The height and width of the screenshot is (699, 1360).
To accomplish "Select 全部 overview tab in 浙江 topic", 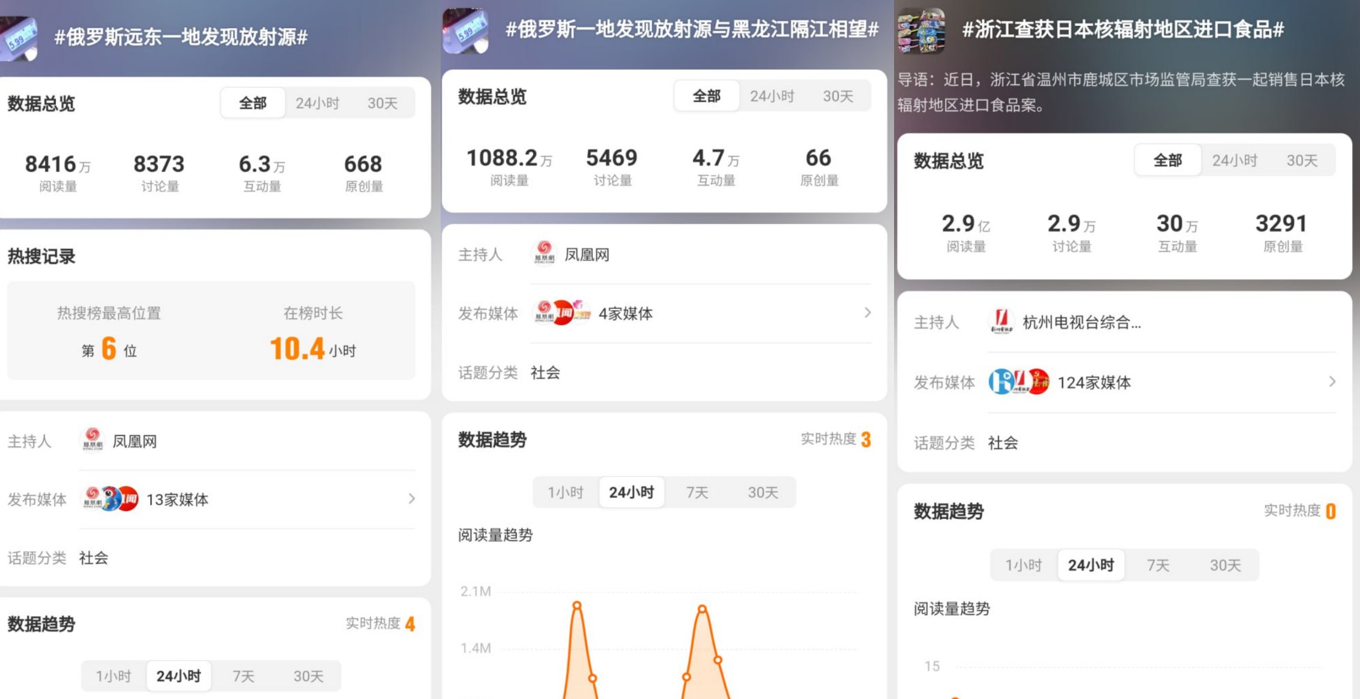I will pyautogui.click(x=1168, y=160).
